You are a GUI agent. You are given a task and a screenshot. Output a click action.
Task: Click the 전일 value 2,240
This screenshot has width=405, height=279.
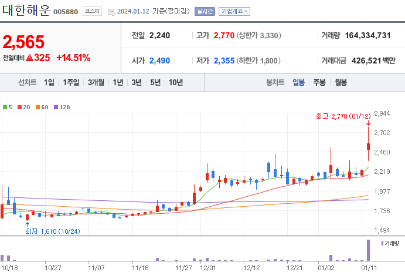(159, 35)
